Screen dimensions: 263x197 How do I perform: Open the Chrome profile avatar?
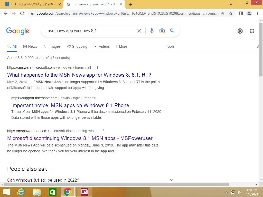coord(249,13)
